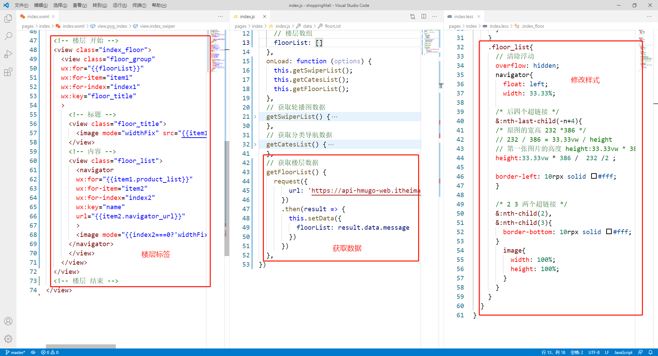Click overflow: hidden; in index.less
The image size is (658, 356).
click(x=527, y=66)
